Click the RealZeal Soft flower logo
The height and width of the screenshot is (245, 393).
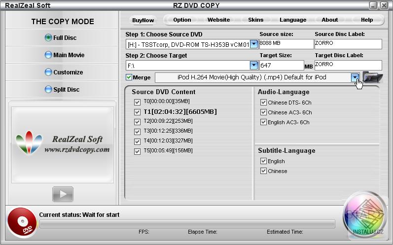click(x=29, y=142)
